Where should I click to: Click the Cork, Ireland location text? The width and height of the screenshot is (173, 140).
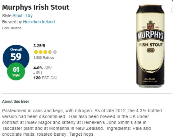pyautogui.click(x=11, y=28)
